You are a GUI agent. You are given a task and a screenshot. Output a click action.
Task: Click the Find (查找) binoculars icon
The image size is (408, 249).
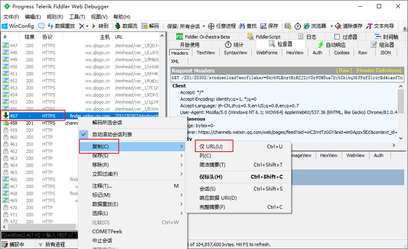point(242,26)
